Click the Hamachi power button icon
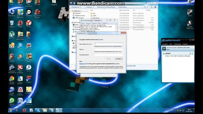The width and height of the screenshot is (203, 114). [164, 48]
